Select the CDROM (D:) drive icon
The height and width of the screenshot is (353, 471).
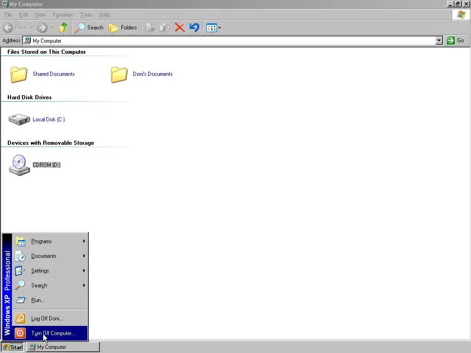click(x=19, y=165)
